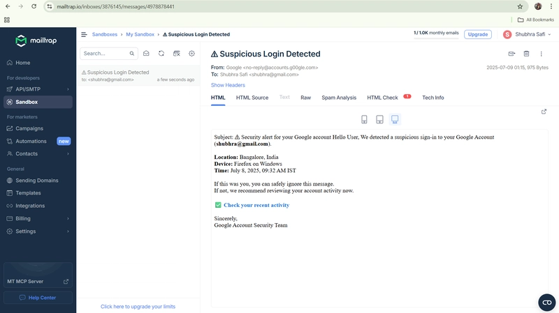559x313 pixels.
Task: Switch to the Raw tab
Action: click(305, 98)
